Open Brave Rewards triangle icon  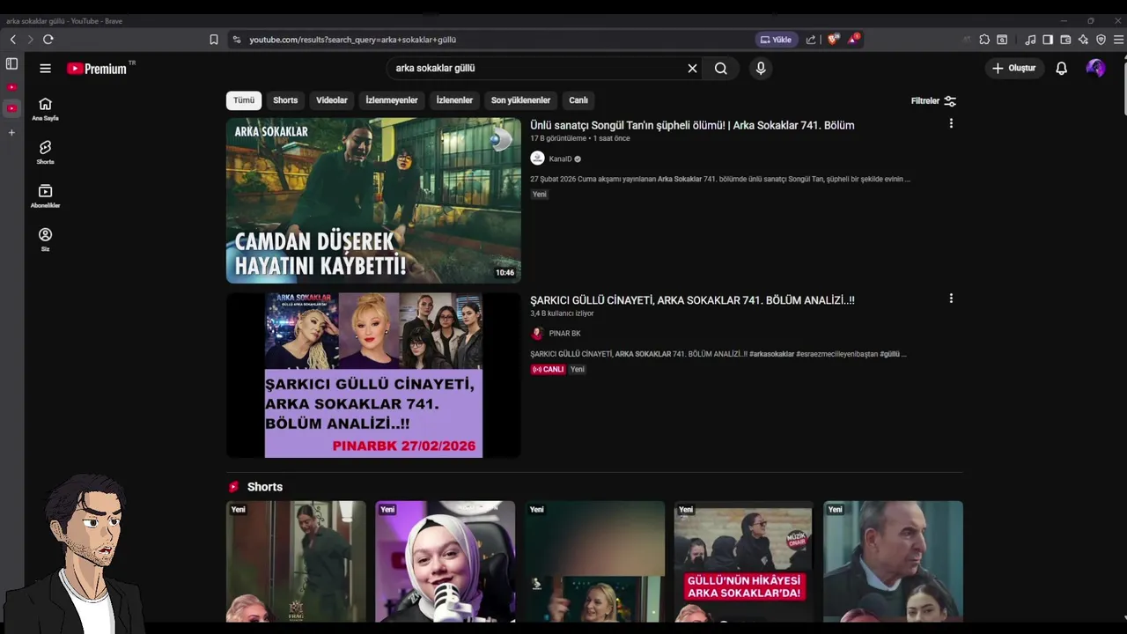tap(853, 39)
